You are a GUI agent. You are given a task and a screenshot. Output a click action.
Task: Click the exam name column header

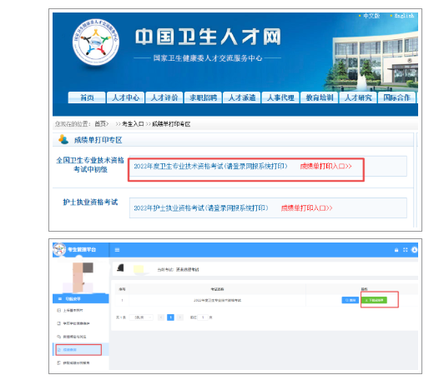click(217, 289)
